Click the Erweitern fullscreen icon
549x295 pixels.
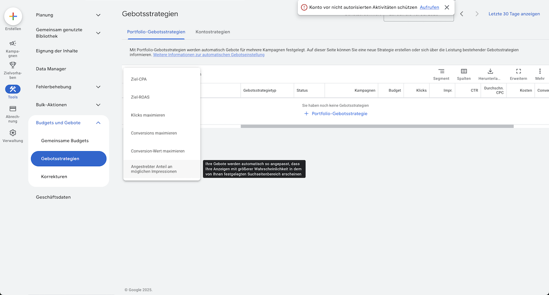click(x=518, y=71)
